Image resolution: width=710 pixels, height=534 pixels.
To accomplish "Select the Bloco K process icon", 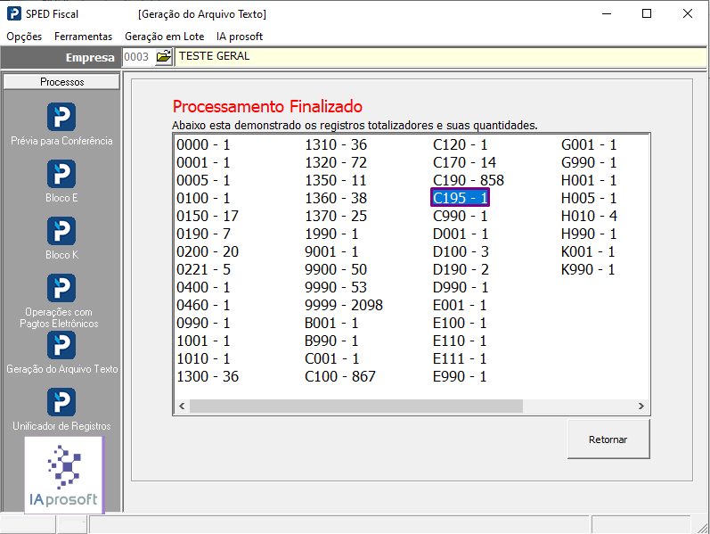I will (x=61, y=231).
